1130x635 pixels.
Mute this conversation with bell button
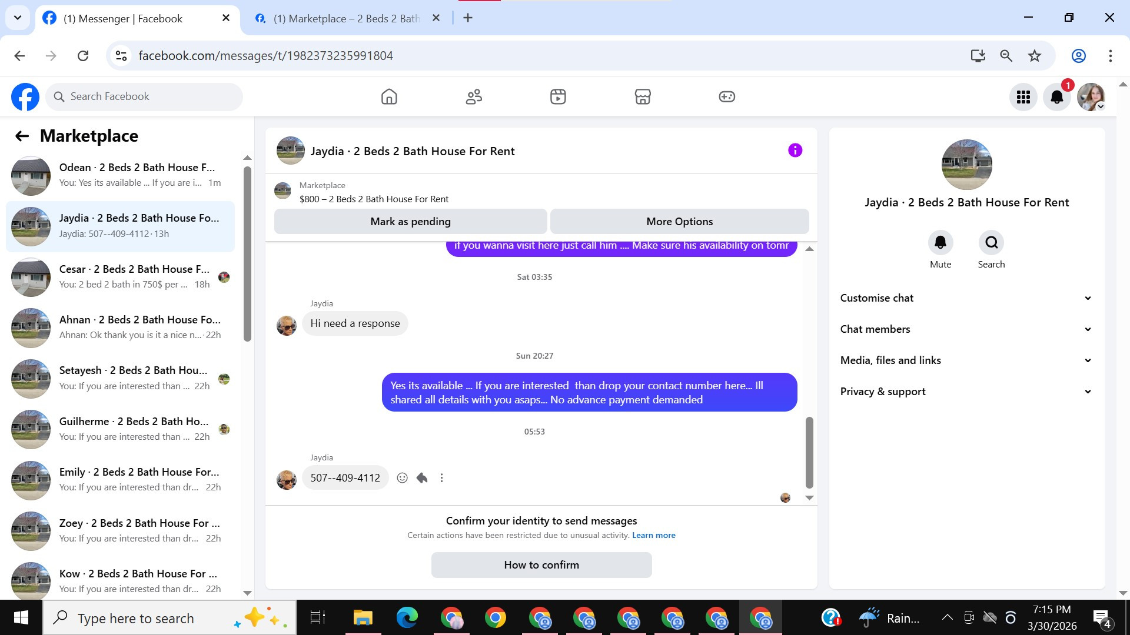[940, 243]
